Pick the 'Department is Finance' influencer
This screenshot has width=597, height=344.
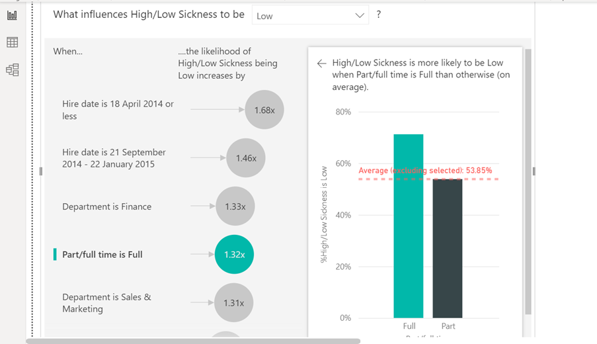point(106,206)
